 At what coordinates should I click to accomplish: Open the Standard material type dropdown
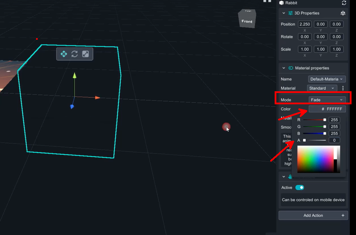pos(322,88)
